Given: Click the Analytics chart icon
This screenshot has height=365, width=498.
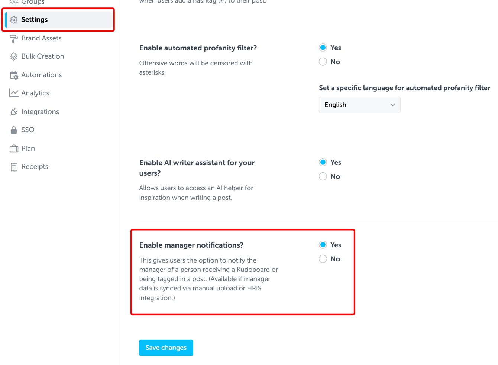Looking at the screenshot, I should pos(14,93).
